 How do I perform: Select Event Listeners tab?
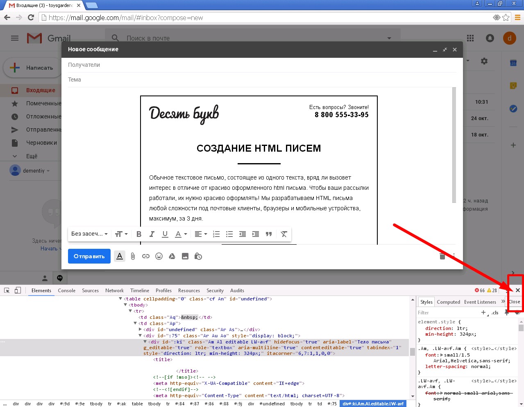[x=480, y=302]
